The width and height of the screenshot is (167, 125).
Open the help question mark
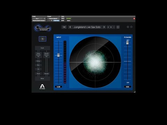(128, 27)
